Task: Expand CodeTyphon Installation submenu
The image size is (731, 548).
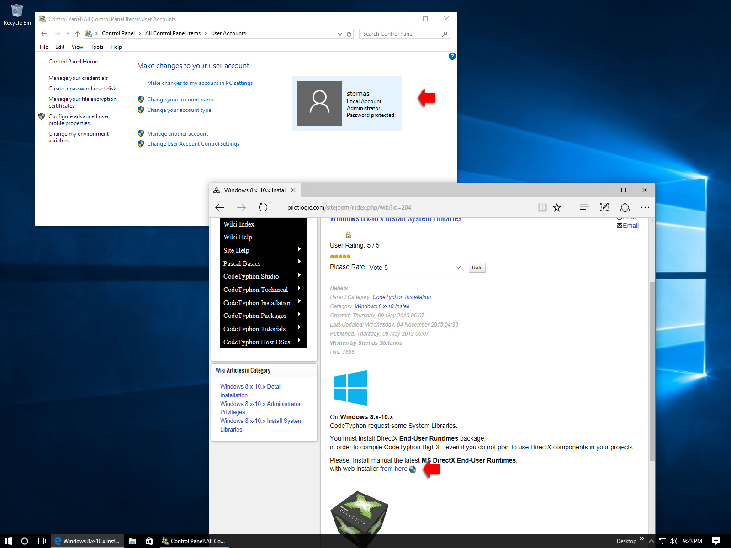Action: 299,301
